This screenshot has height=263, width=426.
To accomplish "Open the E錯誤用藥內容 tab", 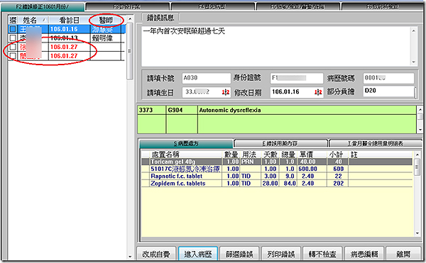I will (x=280, y=143).
